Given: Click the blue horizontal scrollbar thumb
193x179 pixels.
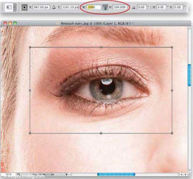Looking at the screenshot, I should (x=116, y=174).
